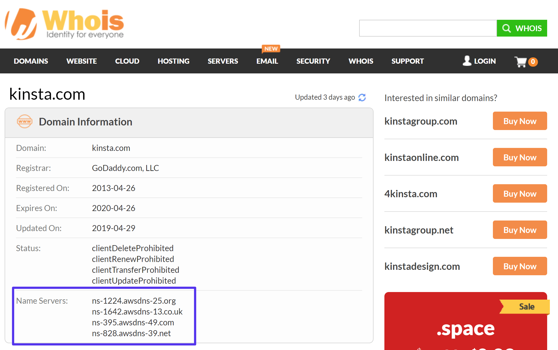
Task: Open the DOMAINS menu item
Action: [31, 61]
